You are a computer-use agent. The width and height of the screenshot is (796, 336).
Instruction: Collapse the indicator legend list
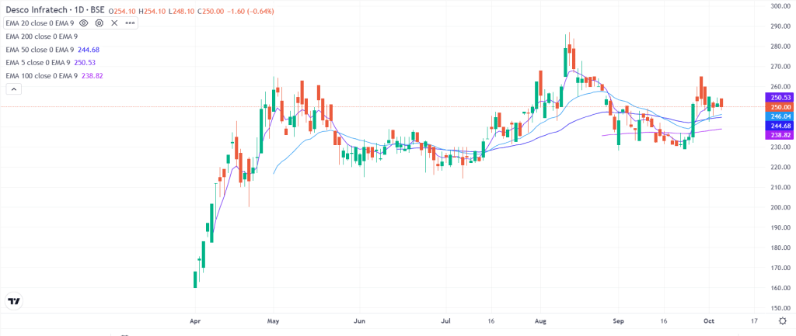pyautogui.click(x=12, y=90)
